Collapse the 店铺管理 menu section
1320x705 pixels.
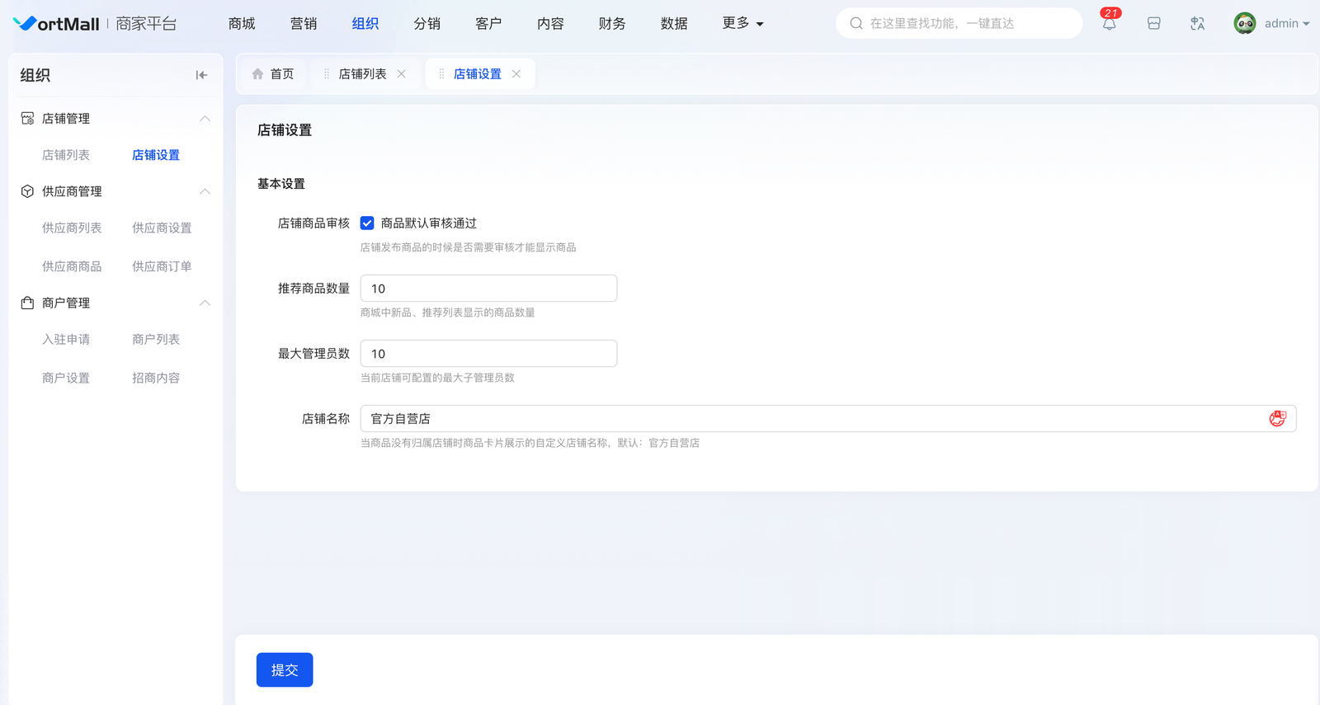tap(205, 119)
